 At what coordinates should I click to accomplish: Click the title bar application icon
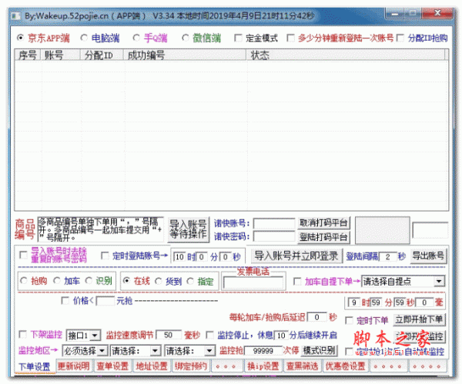(x=16, y=15)
